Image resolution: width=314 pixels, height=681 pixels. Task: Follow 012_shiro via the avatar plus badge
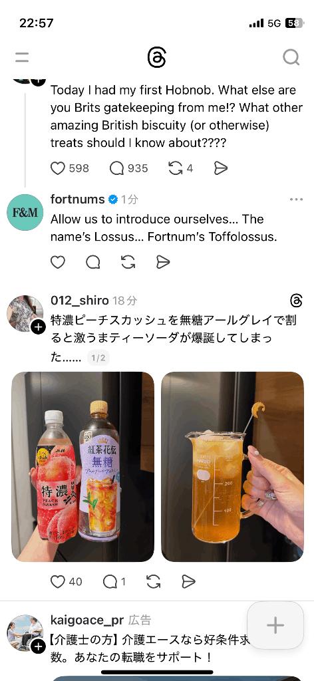(38, 327)
